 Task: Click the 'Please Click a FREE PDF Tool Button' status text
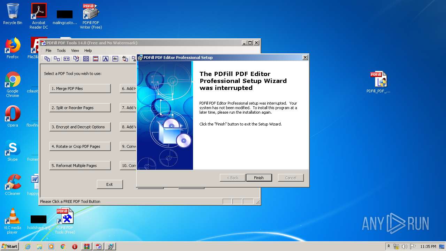pyautogui.click(x=70, y=201)
